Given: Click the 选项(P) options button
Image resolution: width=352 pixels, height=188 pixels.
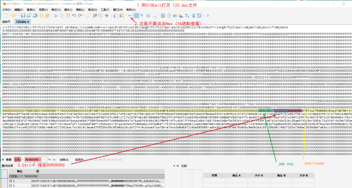Looking at the screenshot, I should point(79,160).
